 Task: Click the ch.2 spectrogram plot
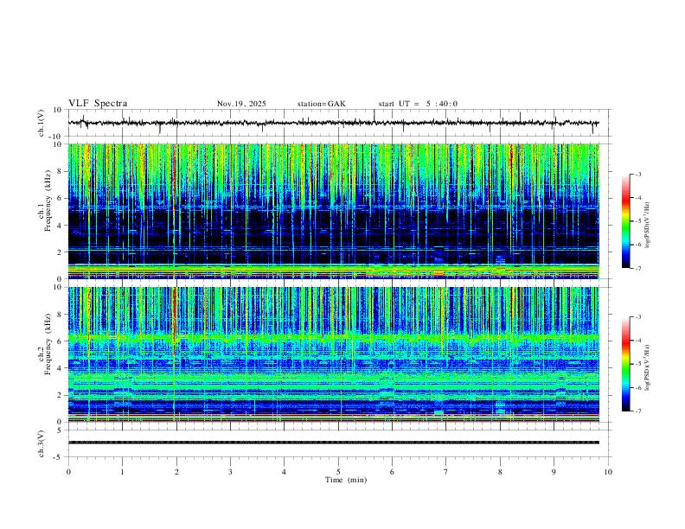click(x=334, y=354)
